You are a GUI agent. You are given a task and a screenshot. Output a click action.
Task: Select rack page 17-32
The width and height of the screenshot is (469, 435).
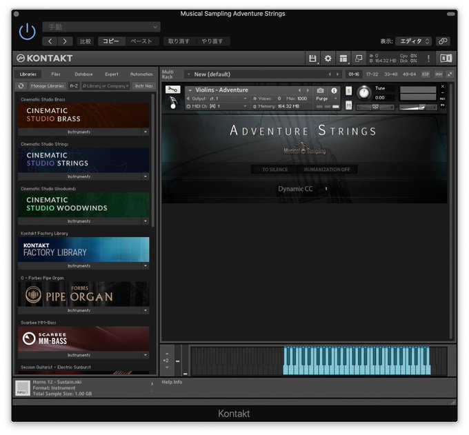click(372, 74)
